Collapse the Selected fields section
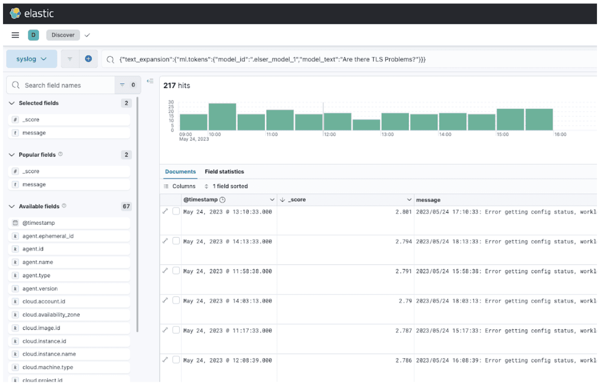This screenshot has width=606, height=387. [12, 103]
